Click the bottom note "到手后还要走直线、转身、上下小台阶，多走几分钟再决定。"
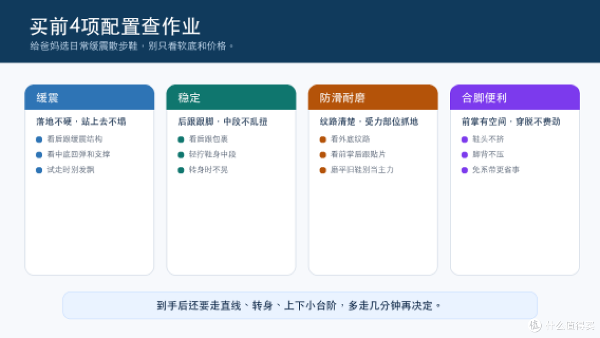The image size is (600, 338). 298,305
